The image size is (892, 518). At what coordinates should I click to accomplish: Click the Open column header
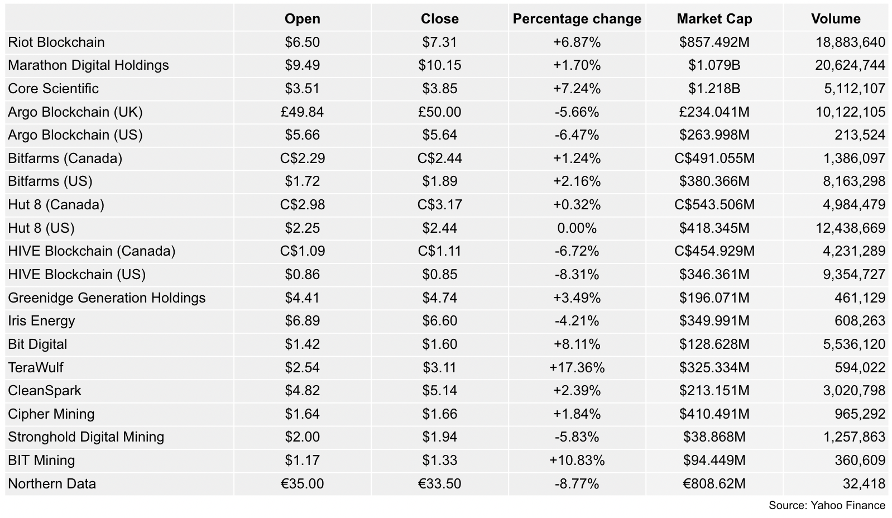pyautogui.click(x=302, y=19)
